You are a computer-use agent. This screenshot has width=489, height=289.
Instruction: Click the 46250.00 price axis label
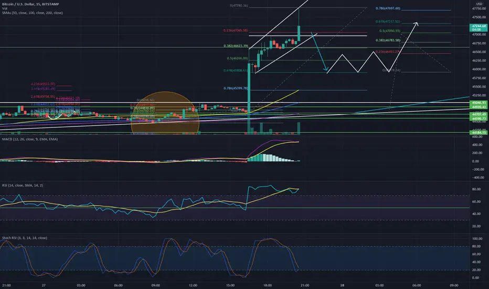pyautogui.click(x=479, y=60)
